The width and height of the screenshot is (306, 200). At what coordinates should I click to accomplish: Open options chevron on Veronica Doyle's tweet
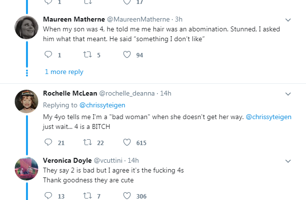tap(288, 161)
